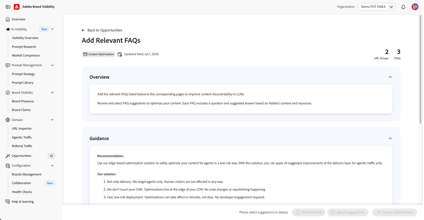Click the Opportunities badge showing 13
This screenshot has height=220, width=424.
pos(51,156)
